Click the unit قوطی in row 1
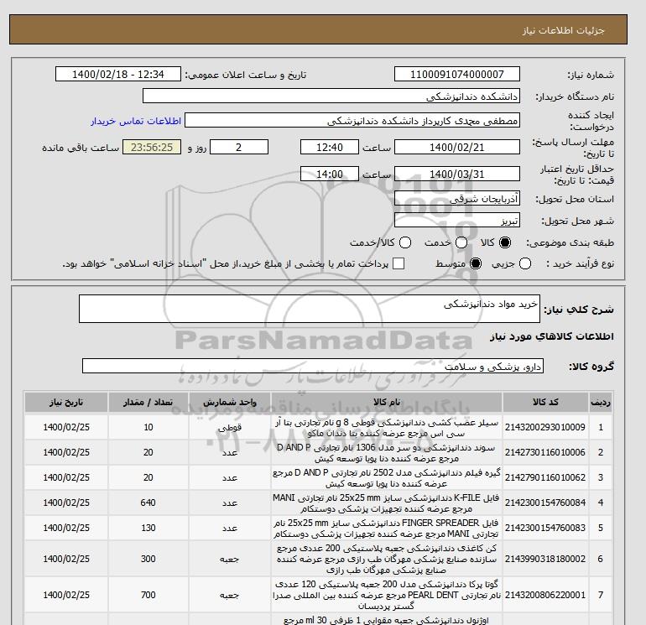Image resolution: width=646 pixels, height=625 pixels. coord(230,428)
